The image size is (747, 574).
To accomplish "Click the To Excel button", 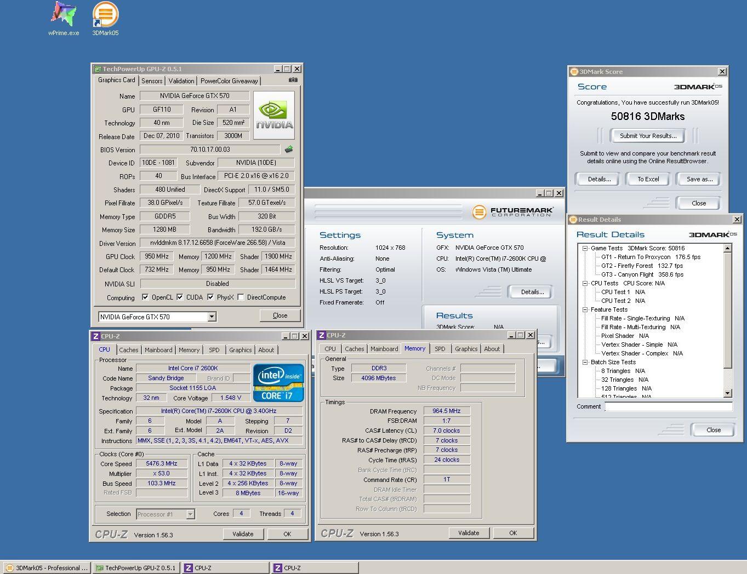I will tap(648, 179).
